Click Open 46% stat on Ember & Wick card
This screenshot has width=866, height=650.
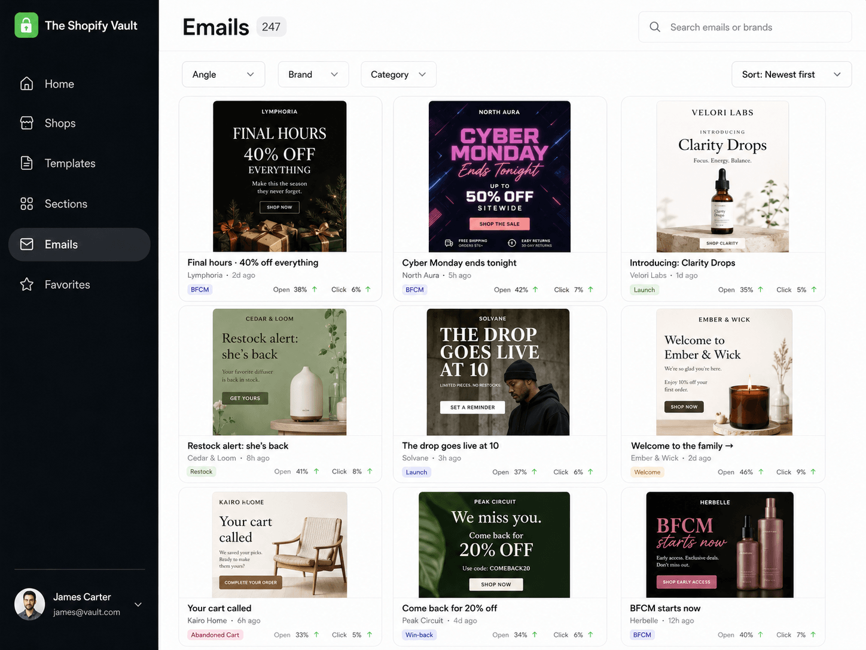pos(740,472)
